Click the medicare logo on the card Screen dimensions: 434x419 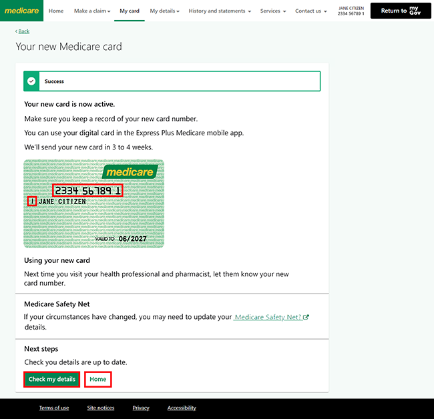[130, 171]
